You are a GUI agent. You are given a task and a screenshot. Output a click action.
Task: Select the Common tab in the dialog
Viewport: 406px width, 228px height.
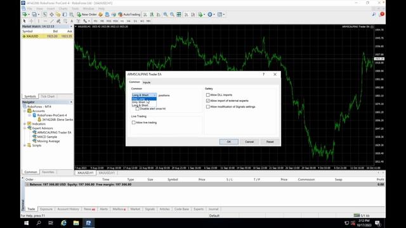click(x=134, y=82)
